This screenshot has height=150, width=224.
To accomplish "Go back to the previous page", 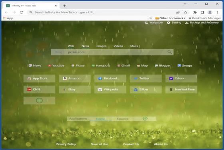I will (6, 12).
